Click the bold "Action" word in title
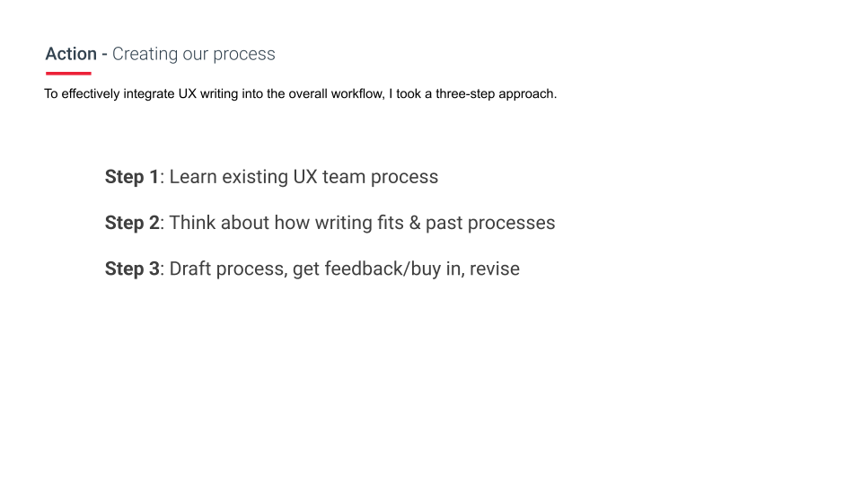Screen dimensions: 862x485 tap(71, 54)
